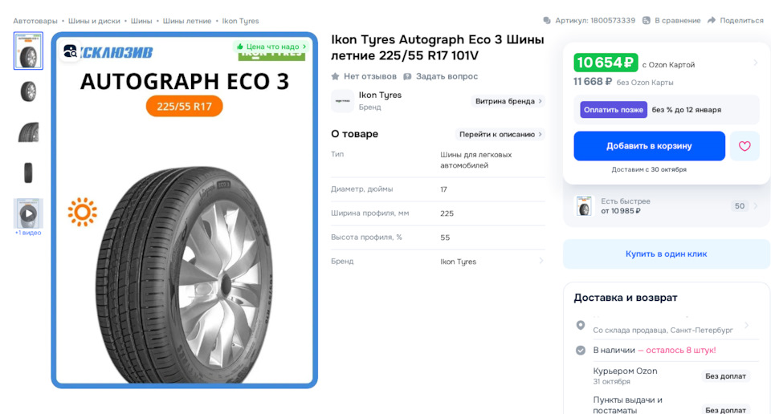Click the image search icon on photo
771x414 pixels.
coord(71,51)
